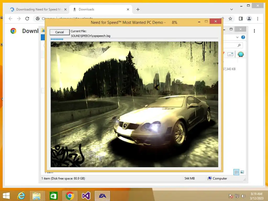This screenshot has width=268, height=201.
Task: Click the Computer label in Explorer status bar
Action: click(x=220, y=178)
